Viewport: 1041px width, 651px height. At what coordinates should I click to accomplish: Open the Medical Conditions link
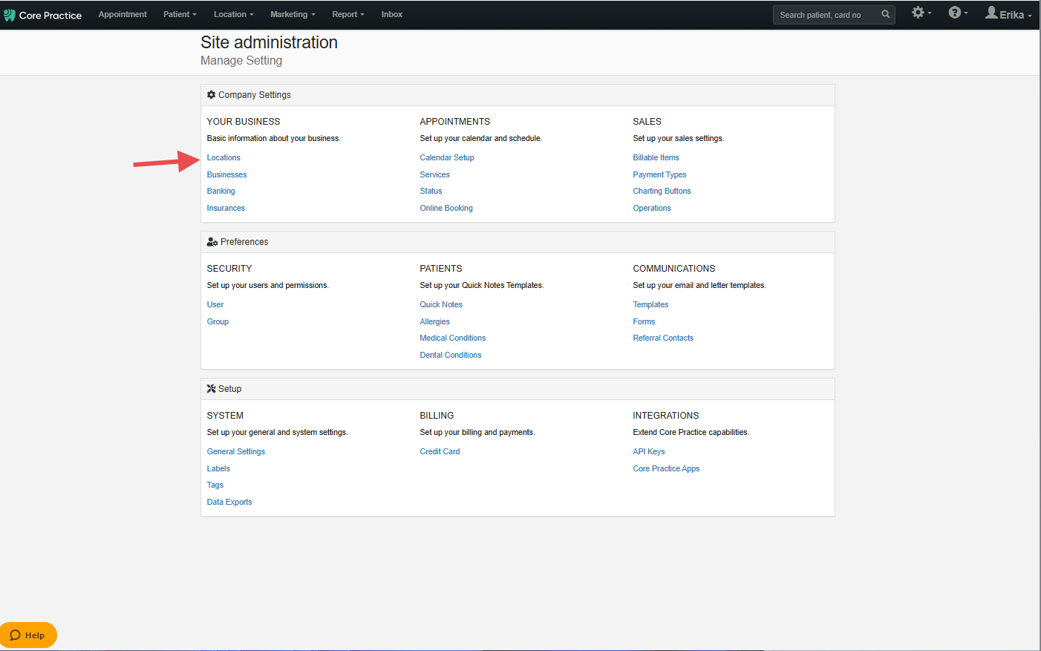[452, 338]
